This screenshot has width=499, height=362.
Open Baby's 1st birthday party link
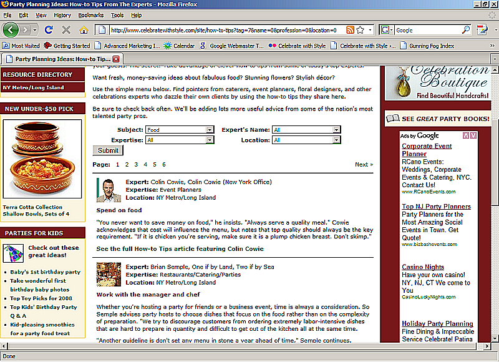45,272
